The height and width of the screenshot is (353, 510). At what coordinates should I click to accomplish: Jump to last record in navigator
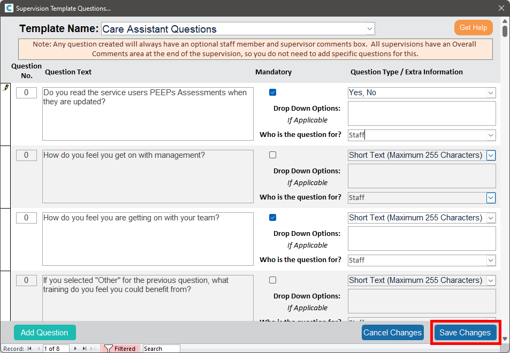coord(84,349)
